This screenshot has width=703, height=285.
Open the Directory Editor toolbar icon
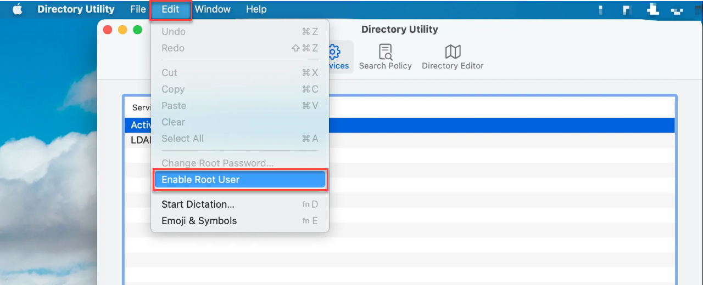[x=453, y=57]
